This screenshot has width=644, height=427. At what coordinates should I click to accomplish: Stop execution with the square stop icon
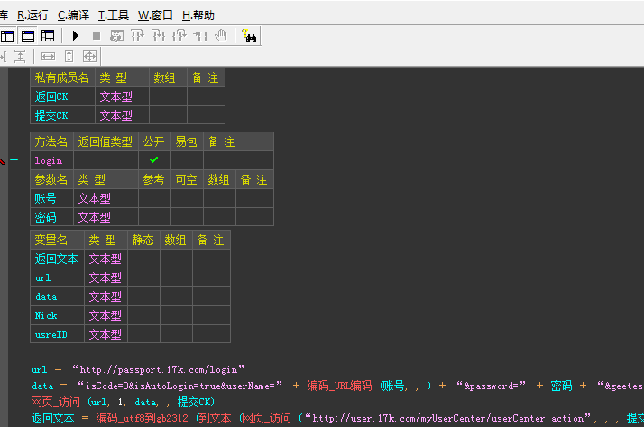pos(97,36)
